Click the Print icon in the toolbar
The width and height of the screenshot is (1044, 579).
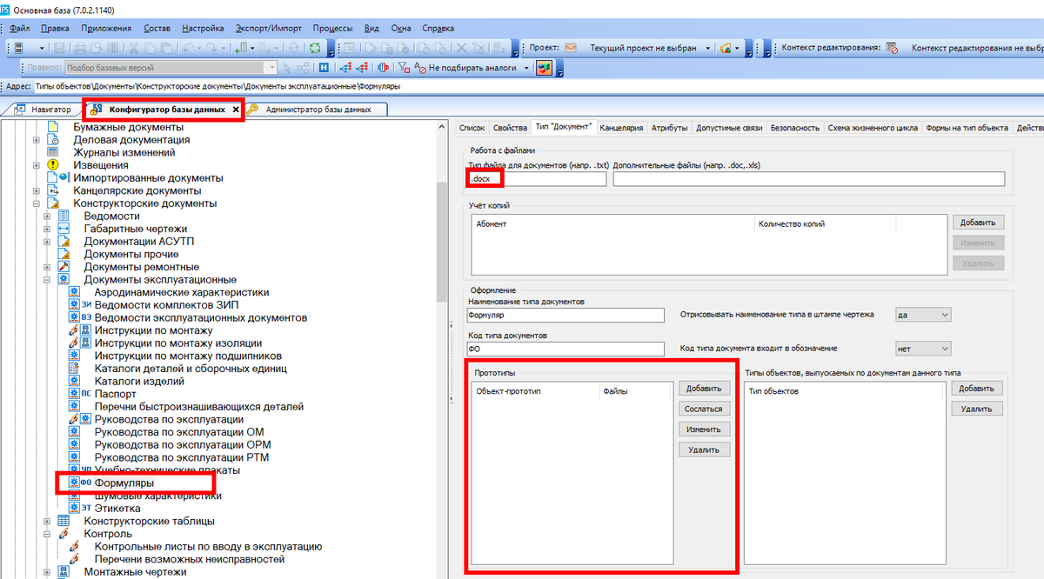(x=81, y=48)
